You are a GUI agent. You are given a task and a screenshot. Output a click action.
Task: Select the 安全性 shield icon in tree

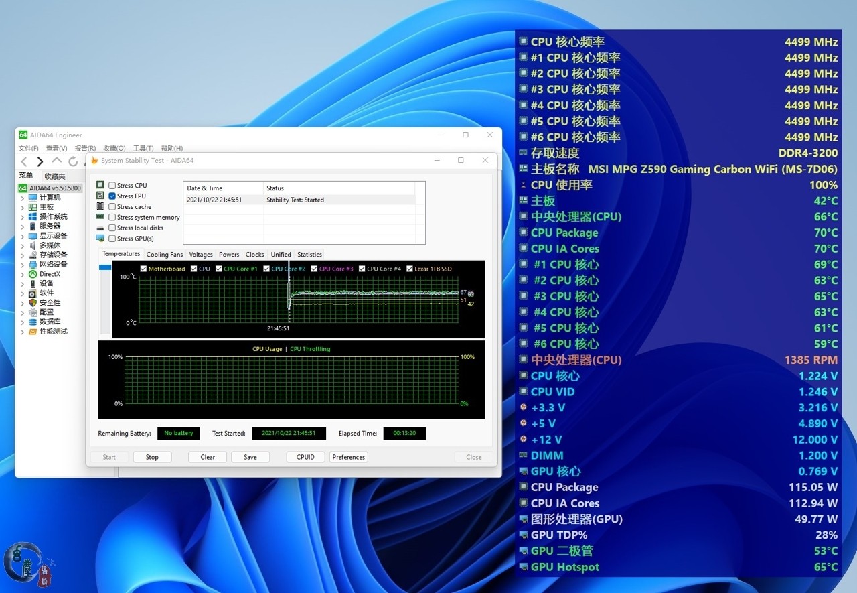33,302
